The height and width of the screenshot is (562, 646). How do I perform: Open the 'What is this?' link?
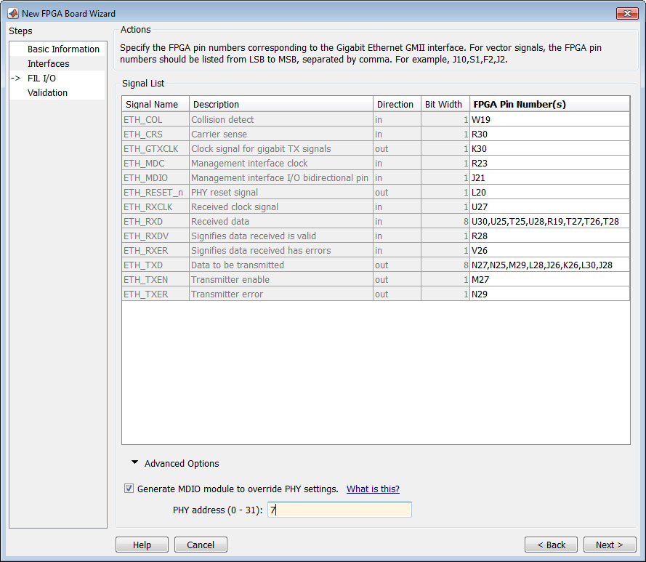tap(373, 489)
